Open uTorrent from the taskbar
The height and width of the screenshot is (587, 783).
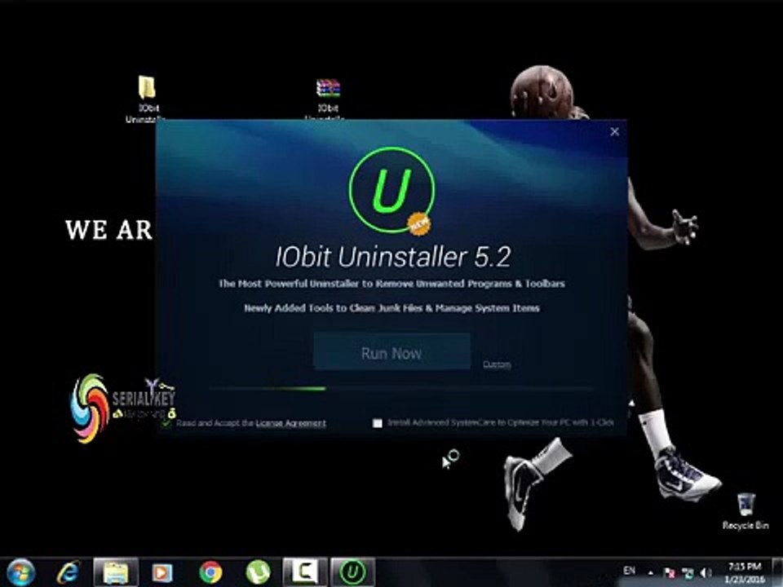tap(259, 572)
